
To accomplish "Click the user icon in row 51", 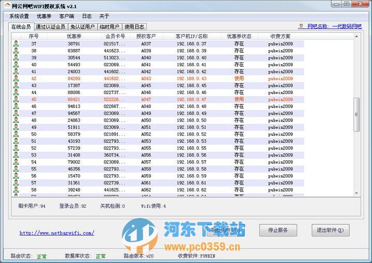I will tap(16, 141).
